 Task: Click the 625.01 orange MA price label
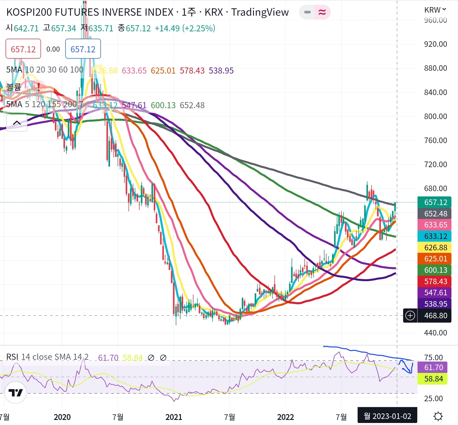click(x=434, y=259)
